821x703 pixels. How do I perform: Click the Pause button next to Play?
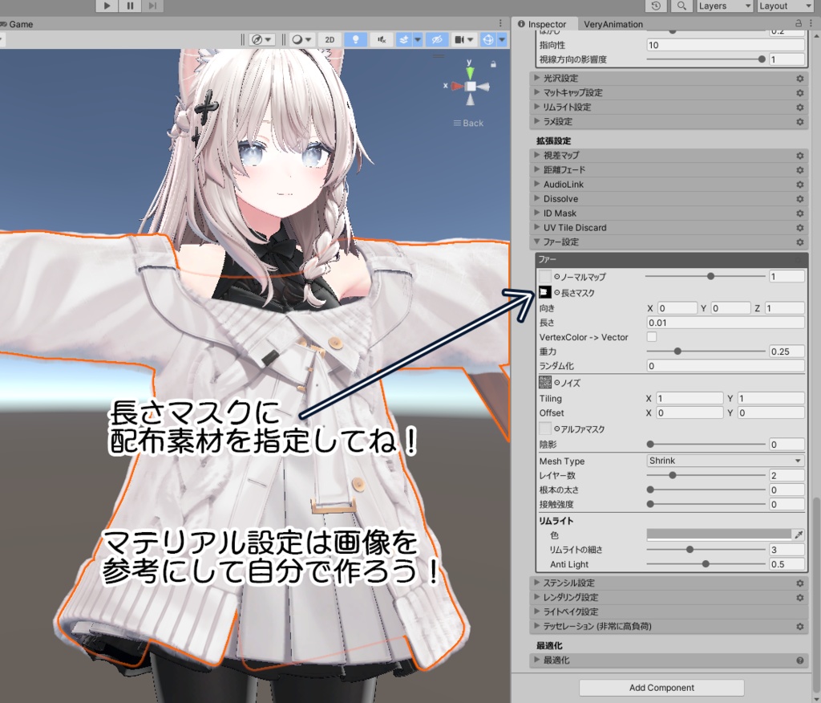[128, 6]
